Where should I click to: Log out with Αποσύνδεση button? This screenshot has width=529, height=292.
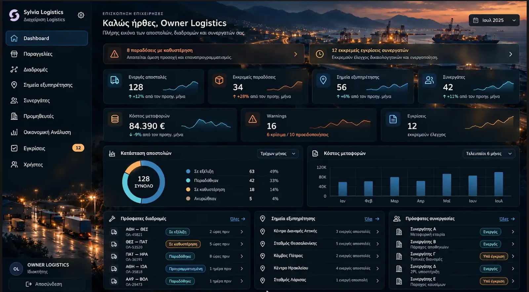(47, 284)
